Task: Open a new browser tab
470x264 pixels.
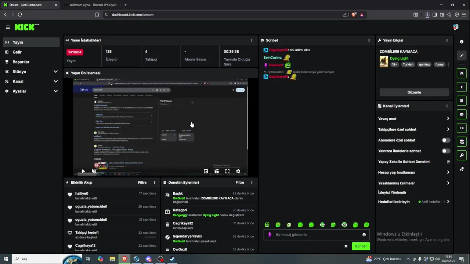Action: click(x=125, y=5)
